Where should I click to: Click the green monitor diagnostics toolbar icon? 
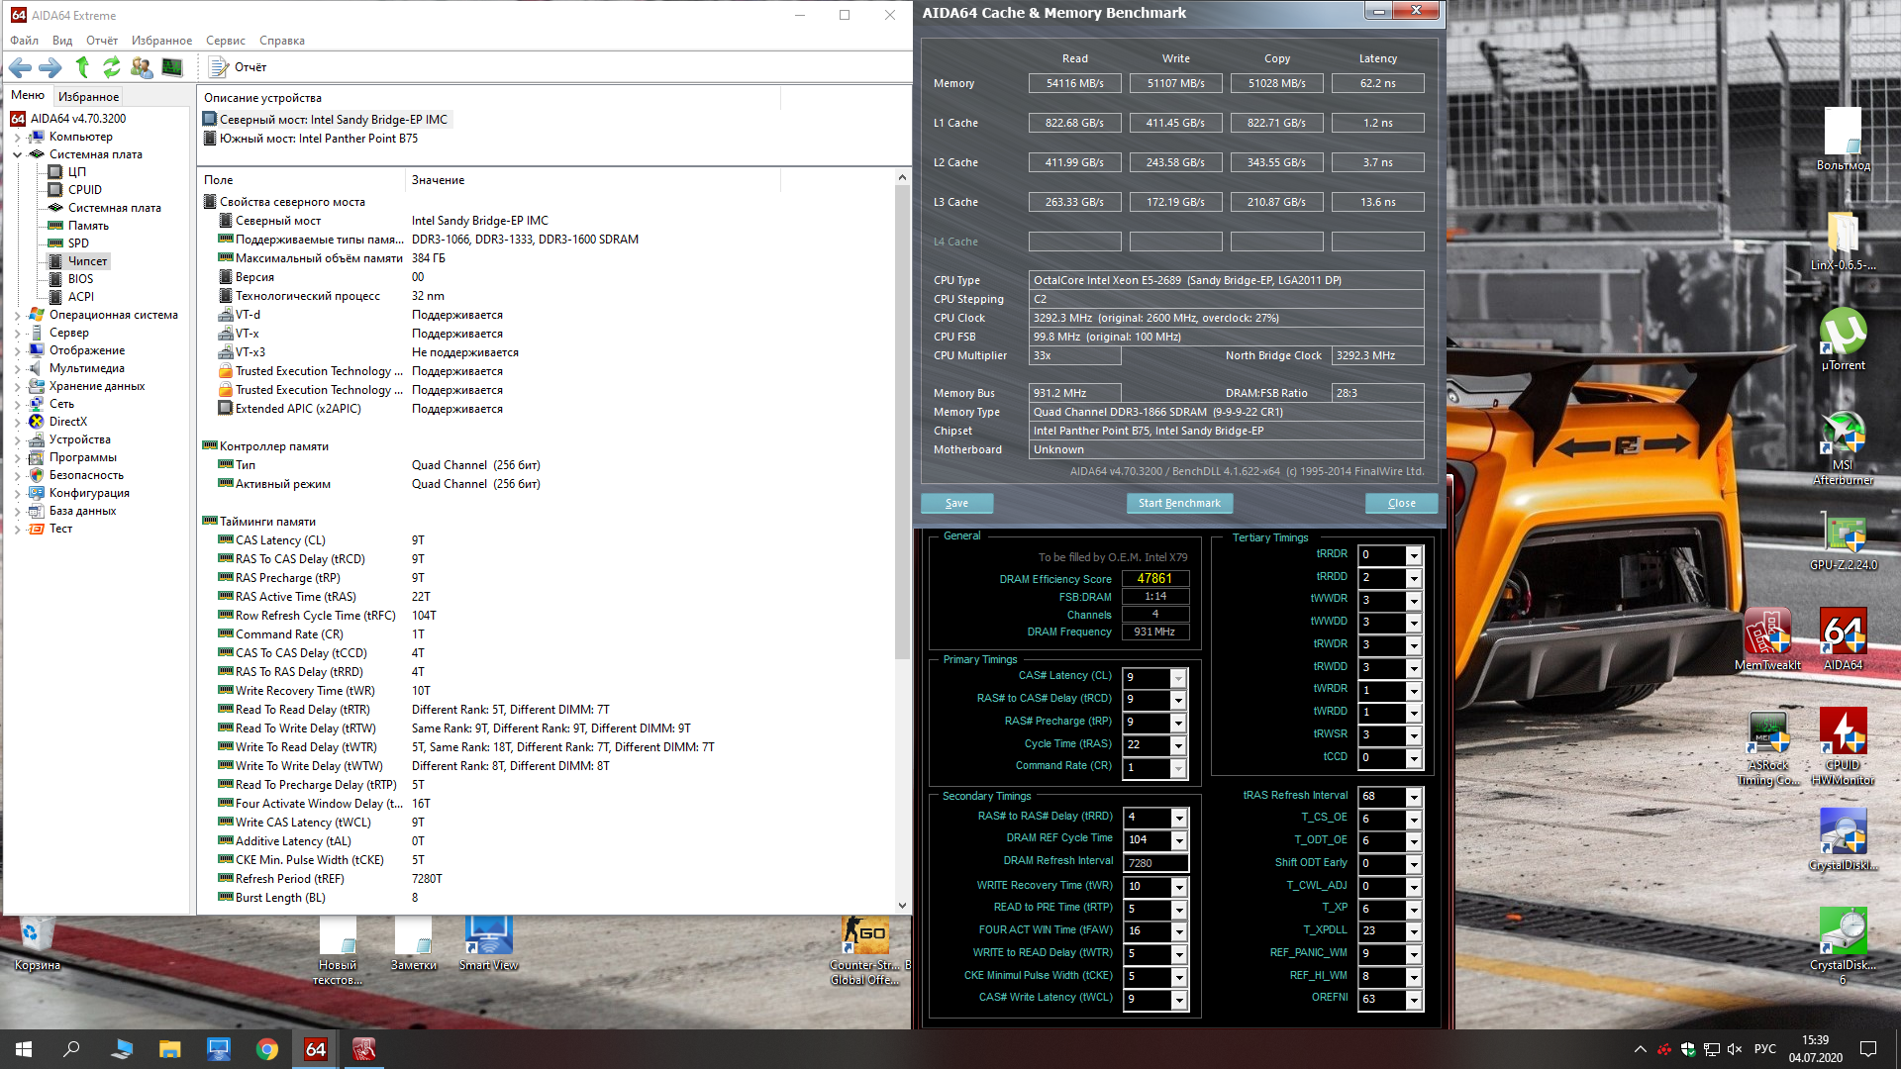coord(172,67)
